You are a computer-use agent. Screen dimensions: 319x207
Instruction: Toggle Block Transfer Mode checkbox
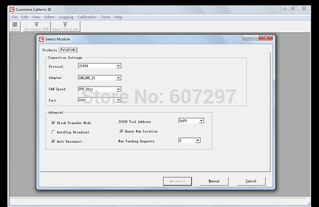tap(53, 123)
